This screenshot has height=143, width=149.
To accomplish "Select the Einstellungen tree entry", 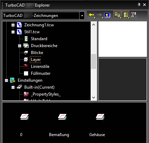I will coord(30,80).
